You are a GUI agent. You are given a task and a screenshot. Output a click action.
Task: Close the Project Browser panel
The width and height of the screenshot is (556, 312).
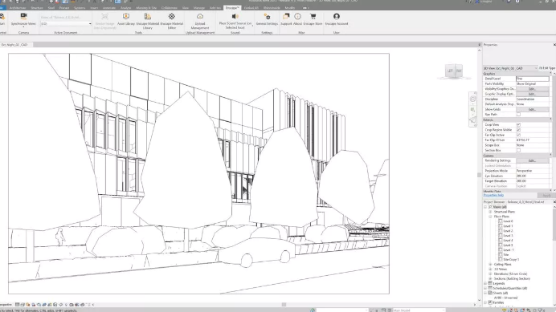click(554, 202)
